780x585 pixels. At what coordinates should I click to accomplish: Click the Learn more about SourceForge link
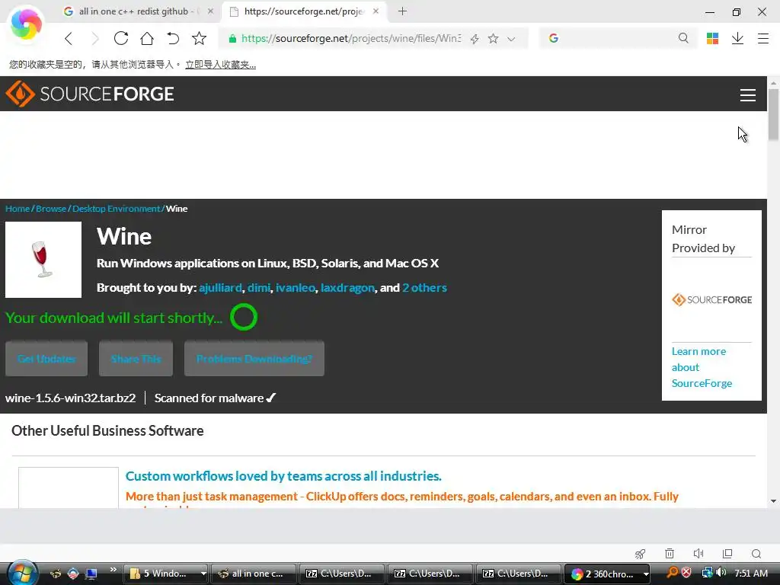pos(702,367)
